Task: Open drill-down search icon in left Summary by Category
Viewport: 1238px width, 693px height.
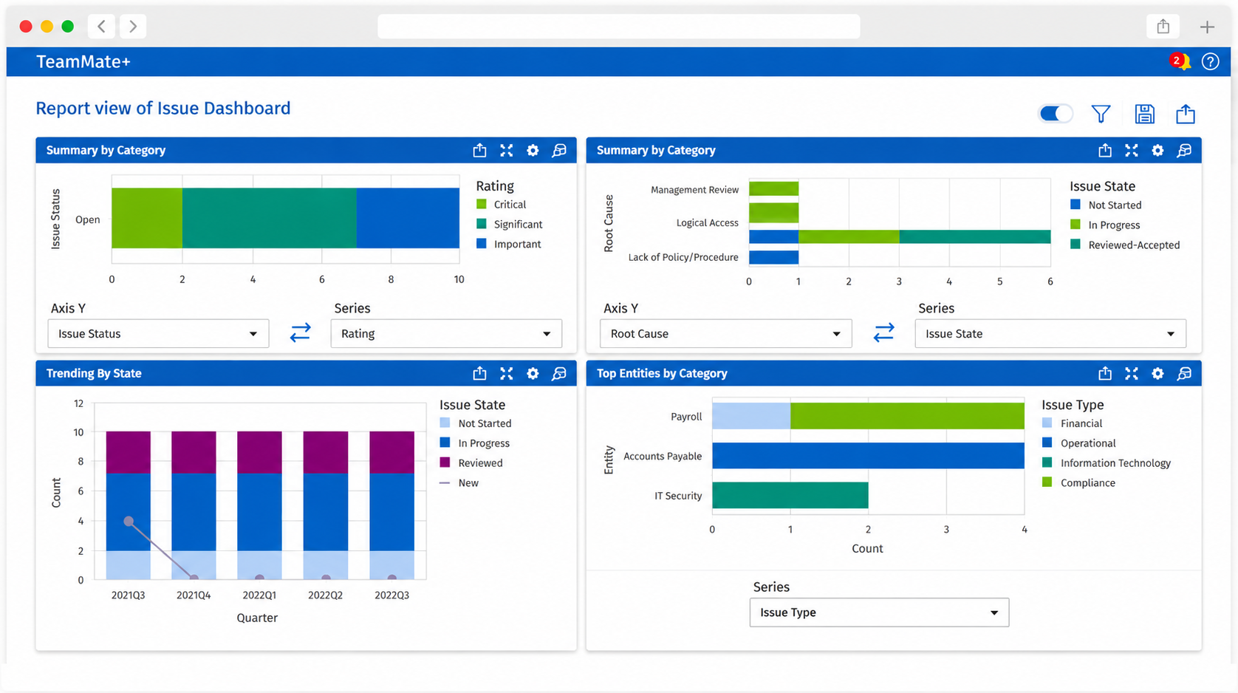Action: 559,150
